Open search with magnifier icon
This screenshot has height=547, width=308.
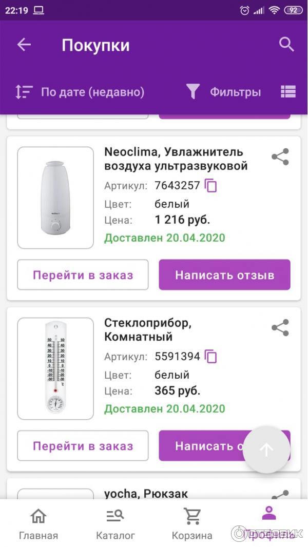pyautogui.click(x=286, y=45)
